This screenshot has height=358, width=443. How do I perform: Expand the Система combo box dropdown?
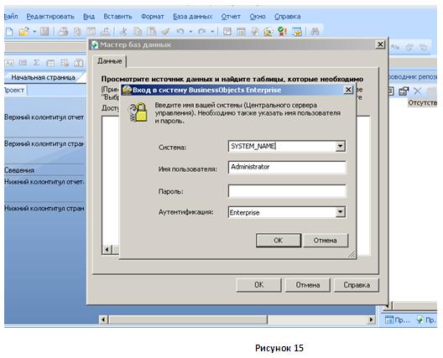pos(340,146)
